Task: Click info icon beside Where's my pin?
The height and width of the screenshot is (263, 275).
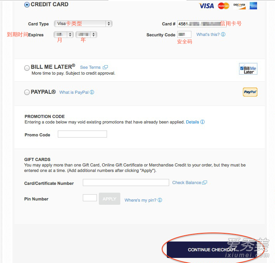Action: (x=160, y=200)
